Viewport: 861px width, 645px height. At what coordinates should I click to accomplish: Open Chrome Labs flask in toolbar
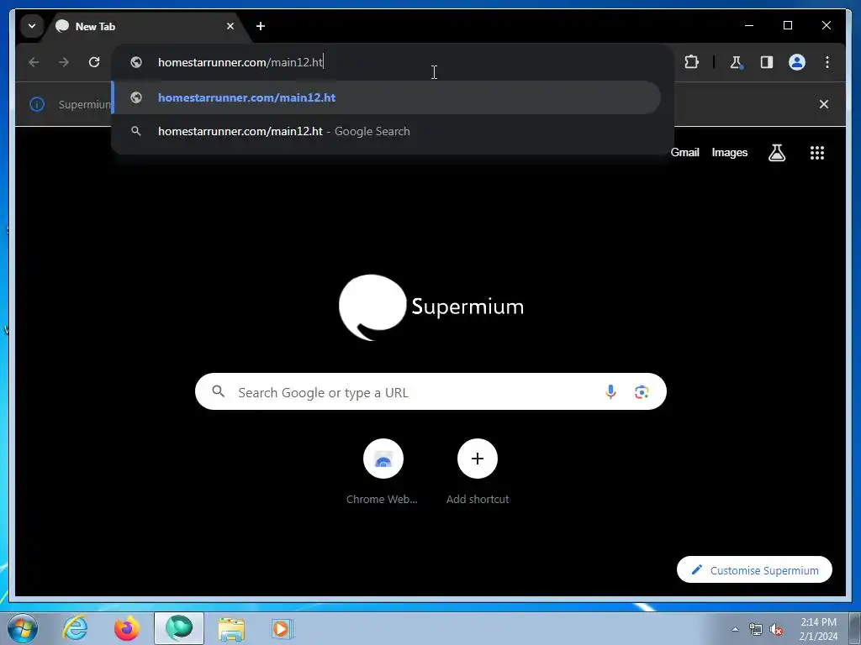pyautogui.click(x=736, y=62)
